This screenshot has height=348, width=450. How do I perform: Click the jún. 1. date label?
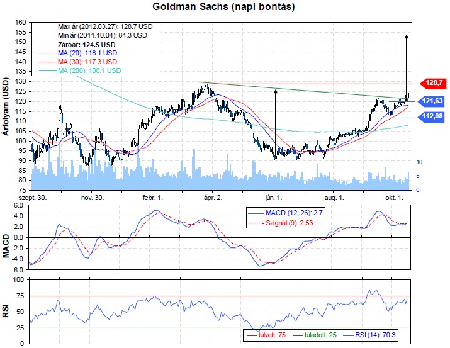[x=274, y=198]
